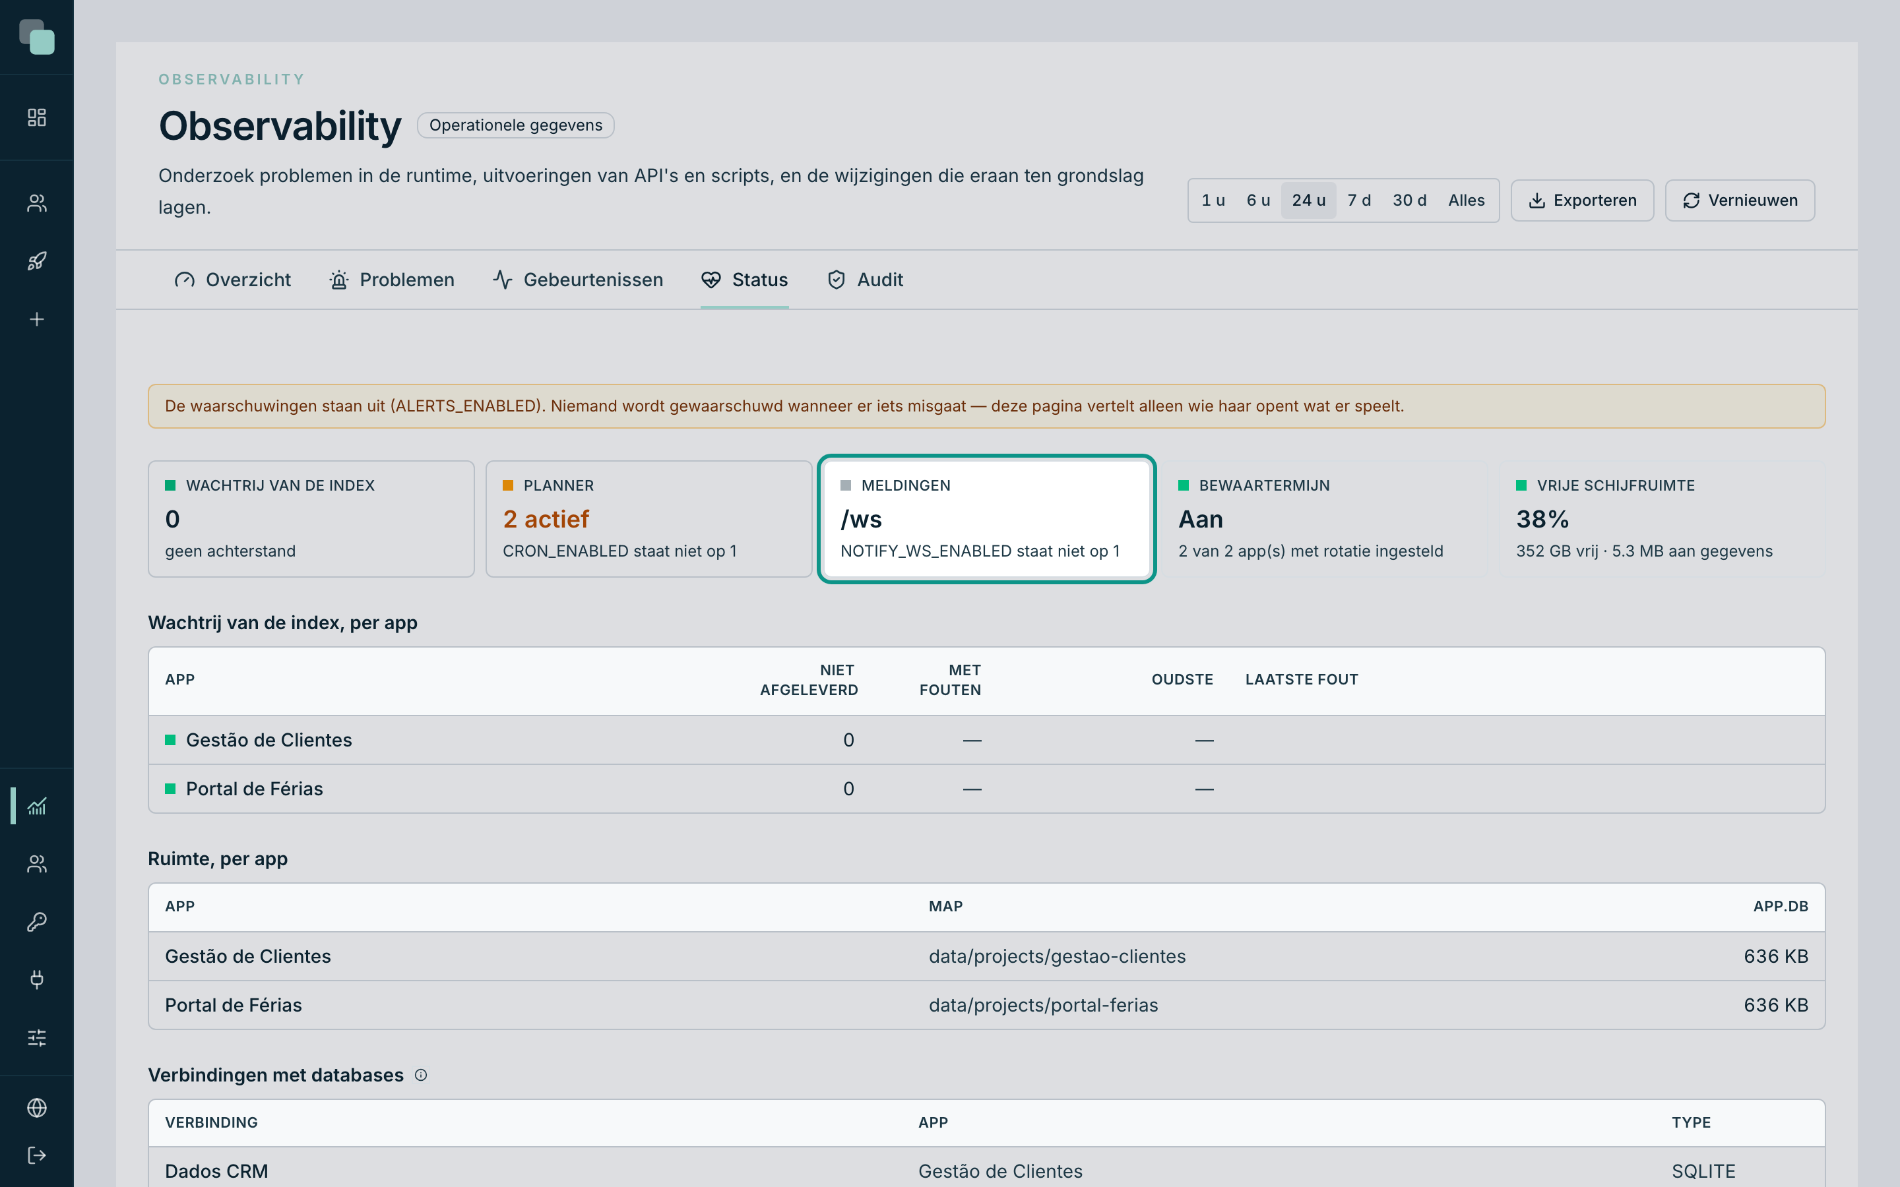
Task: Click the Operationele gegevens badge
Action: click(x=516, y=125)
